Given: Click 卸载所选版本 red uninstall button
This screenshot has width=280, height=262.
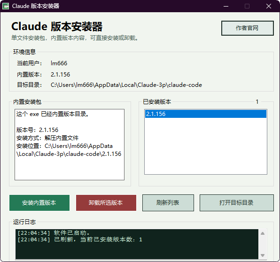Looking at the screenshot, I should tap(106, 203).
